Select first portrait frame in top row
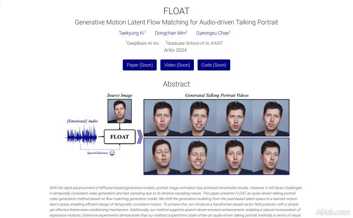 (162, 118)
